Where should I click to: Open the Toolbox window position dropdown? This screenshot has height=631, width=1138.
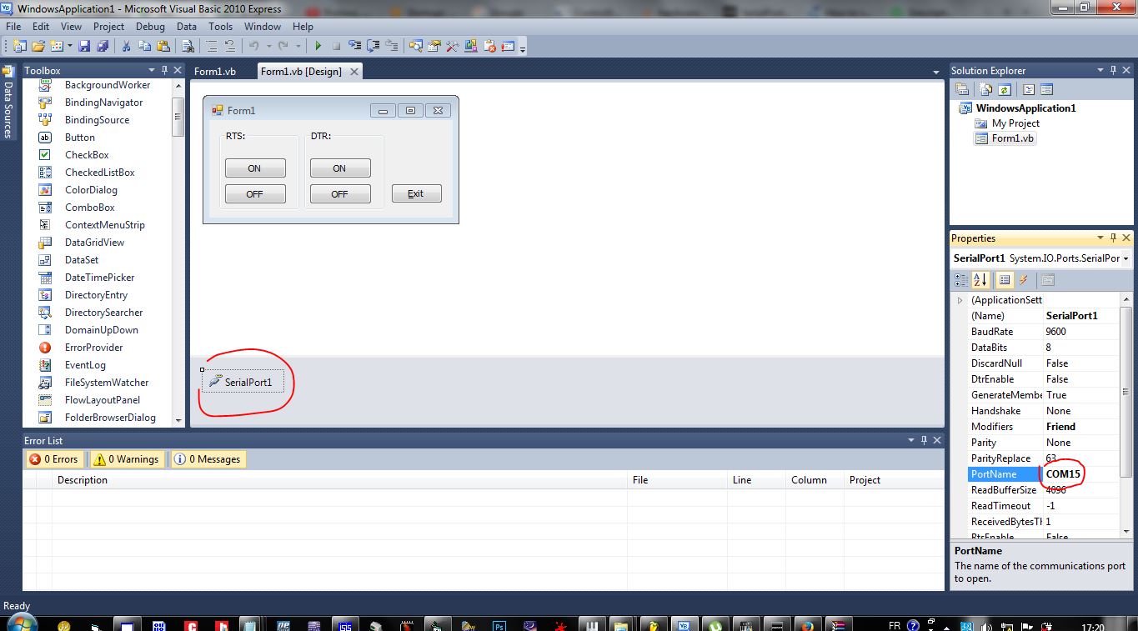click(151, 70)
